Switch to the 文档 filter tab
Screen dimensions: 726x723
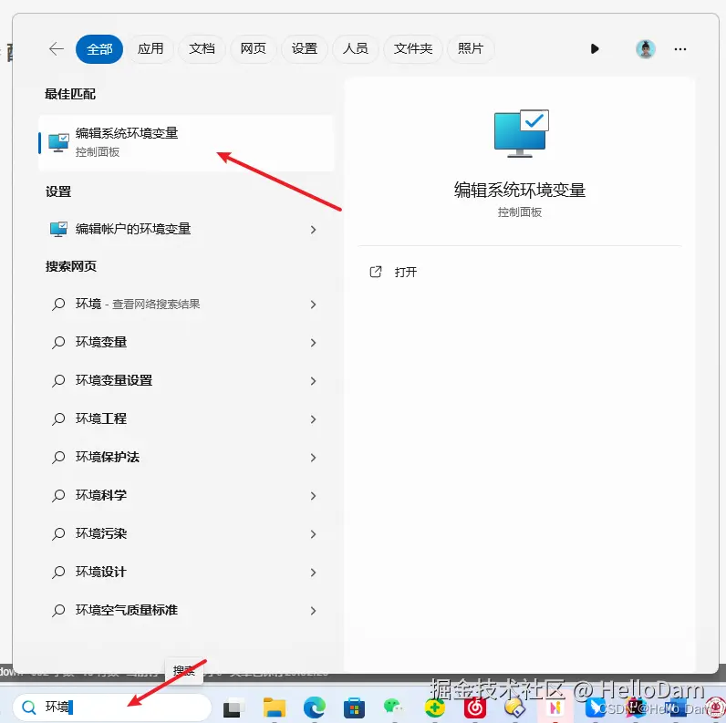[202, 48]
